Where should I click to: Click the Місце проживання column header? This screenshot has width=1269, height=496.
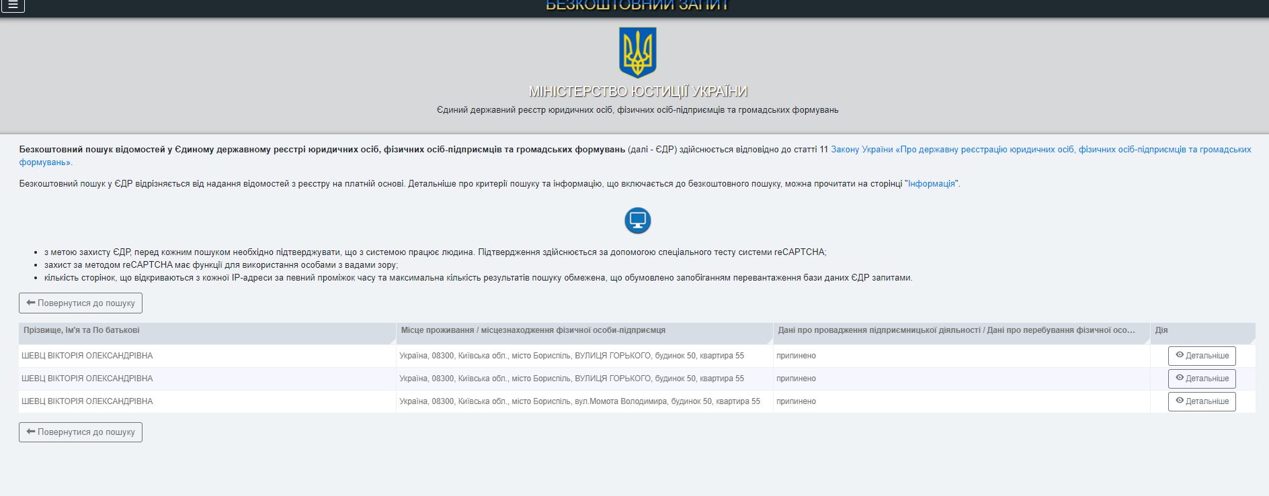(533, 330)
